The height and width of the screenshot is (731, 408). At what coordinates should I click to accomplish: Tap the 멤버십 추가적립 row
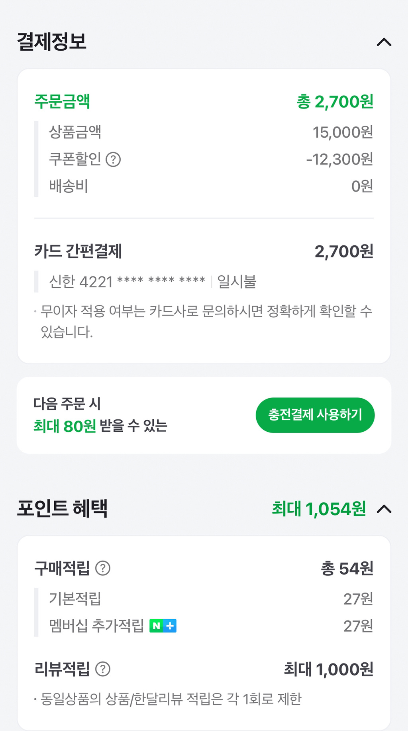coord(96,626)
